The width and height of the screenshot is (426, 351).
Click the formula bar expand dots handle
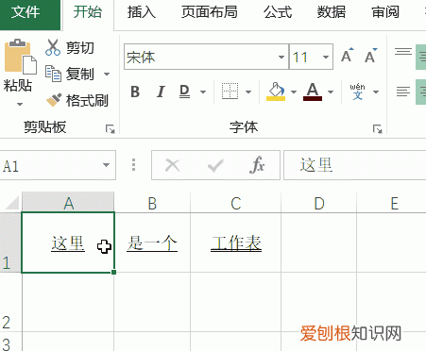[133, 165]
